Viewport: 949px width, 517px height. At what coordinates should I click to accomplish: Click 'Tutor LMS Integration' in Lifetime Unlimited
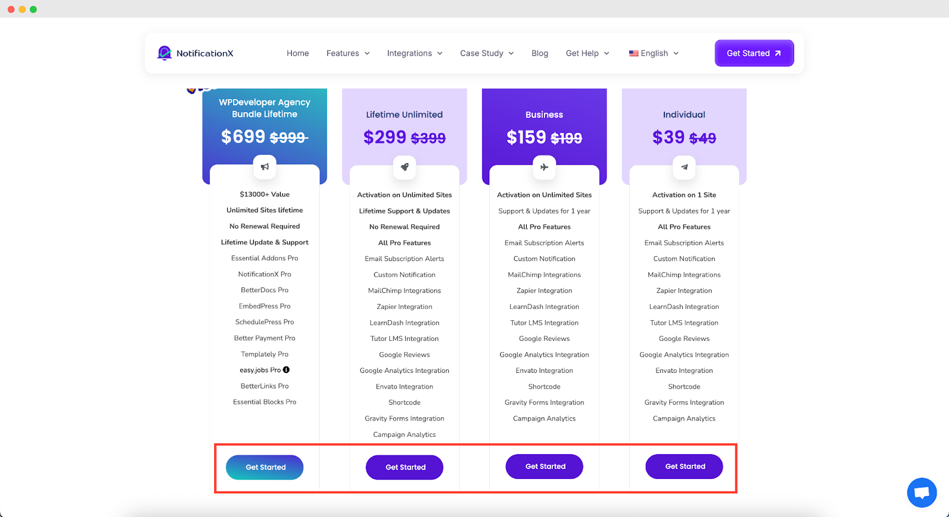[405, 339]
